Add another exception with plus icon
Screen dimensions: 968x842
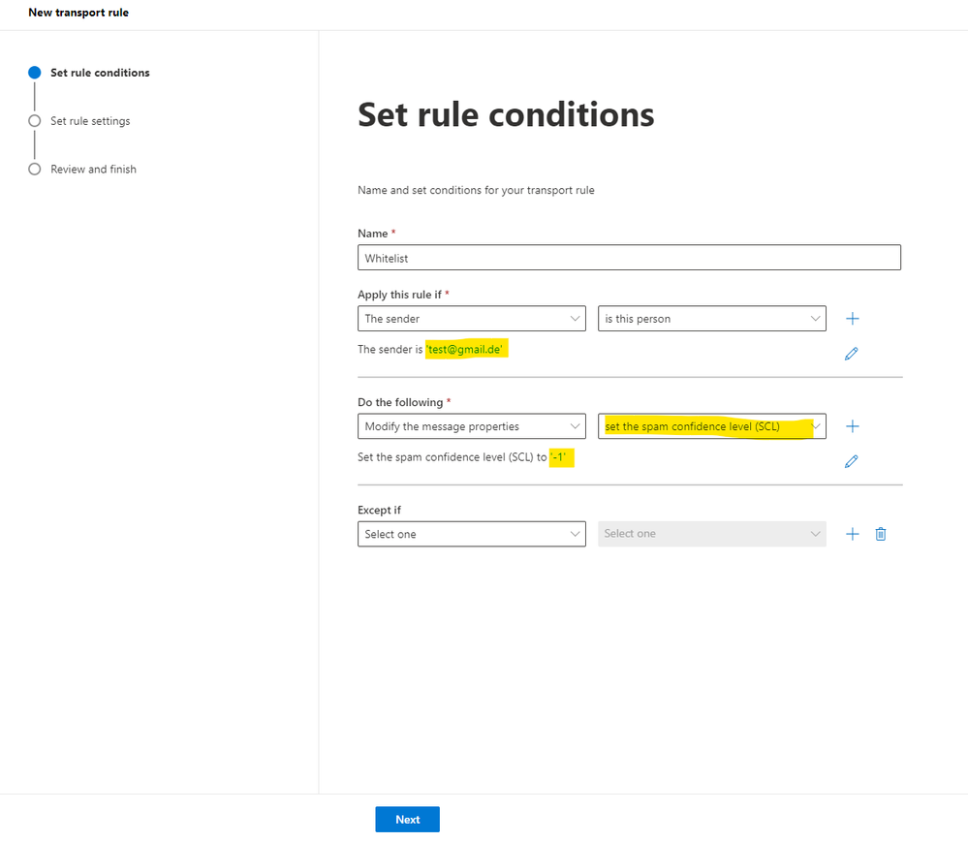click(853, 534)
